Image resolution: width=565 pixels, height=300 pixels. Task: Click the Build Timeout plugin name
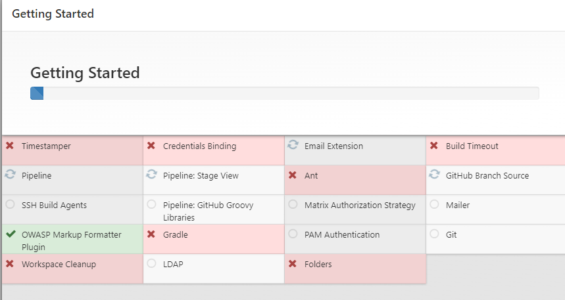pyautogui.click(x=472, y=146)
